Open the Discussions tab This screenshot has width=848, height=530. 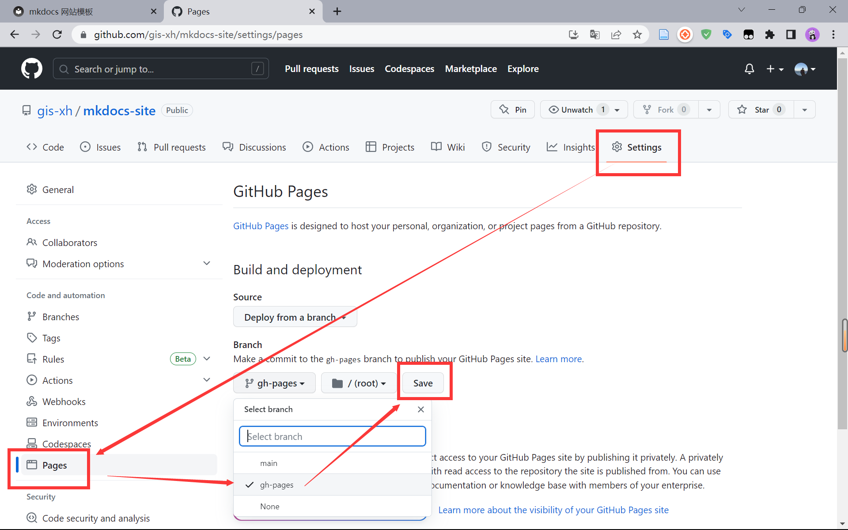click(254, 147)
